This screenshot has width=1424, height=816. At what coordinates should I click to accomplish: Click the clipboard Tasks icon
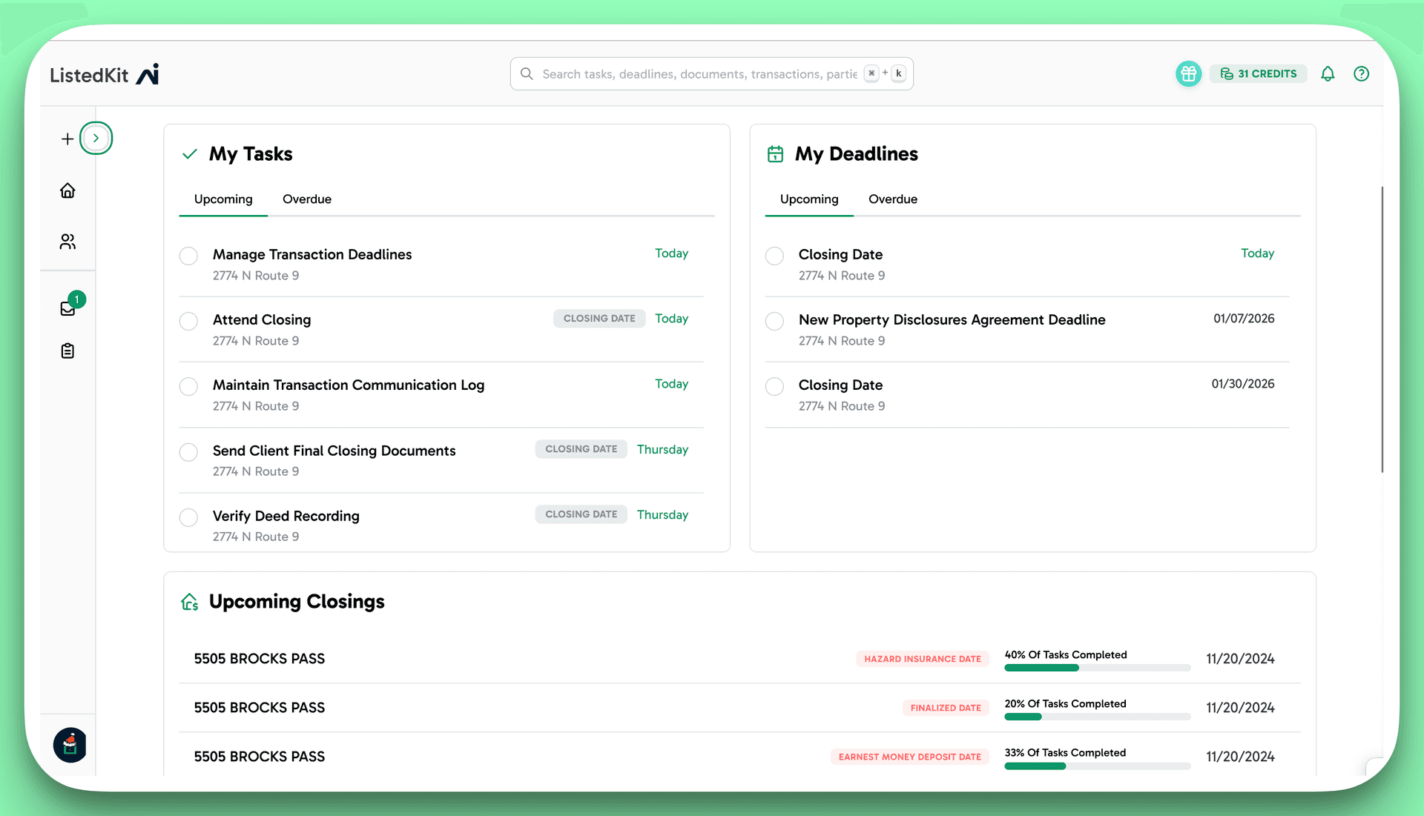tap(67, 351)
